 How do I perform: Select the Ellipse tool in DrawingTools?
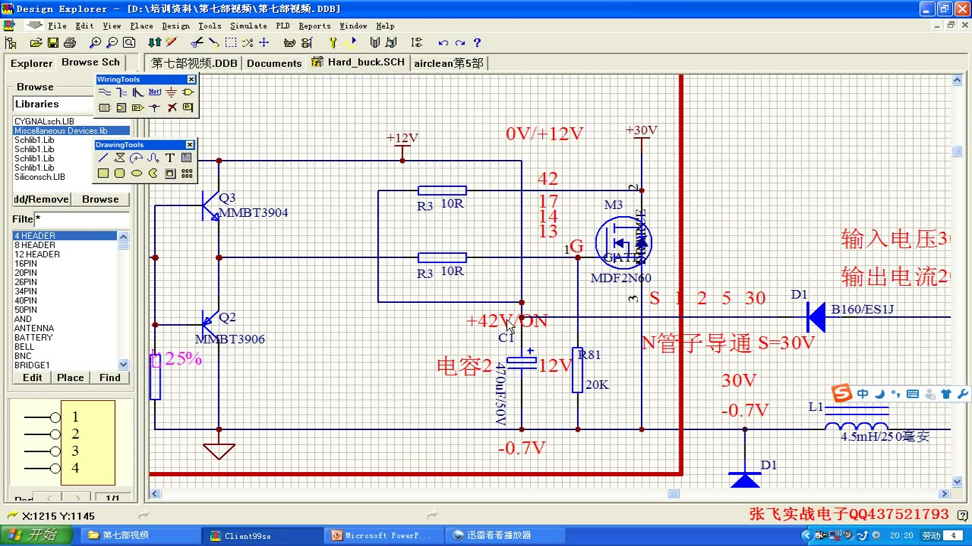point(136,173)
